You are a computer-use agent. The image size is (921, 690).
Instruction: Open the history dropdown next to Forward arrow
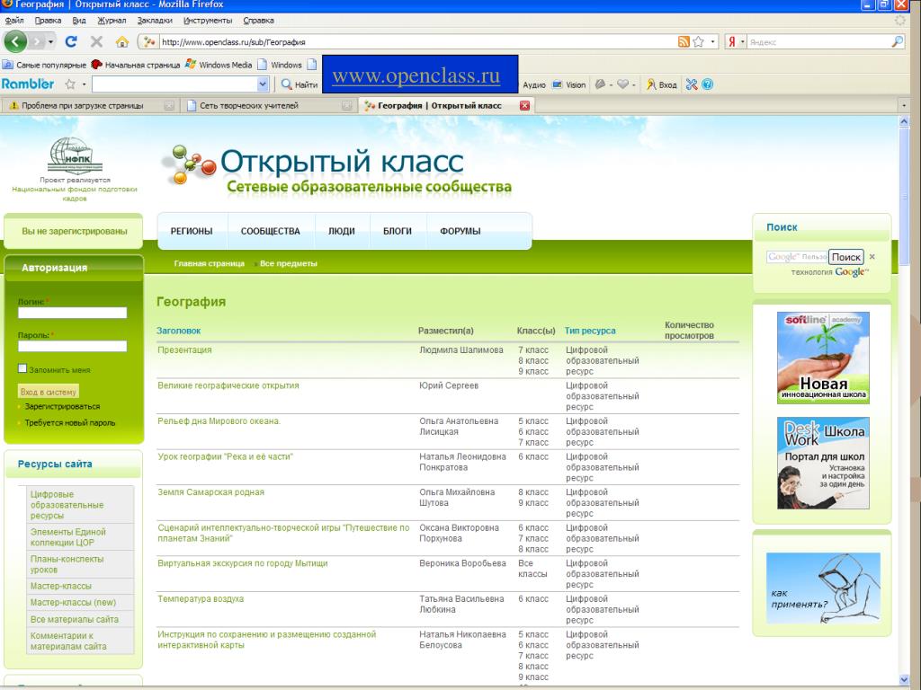[x=51, y=41]
